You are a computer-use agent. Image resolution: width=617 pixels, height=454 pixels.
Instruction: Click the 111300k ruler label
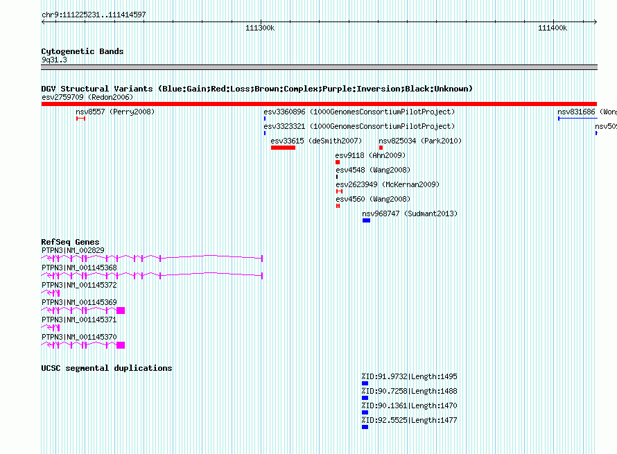pyautogui.click(x=260, y=28)
